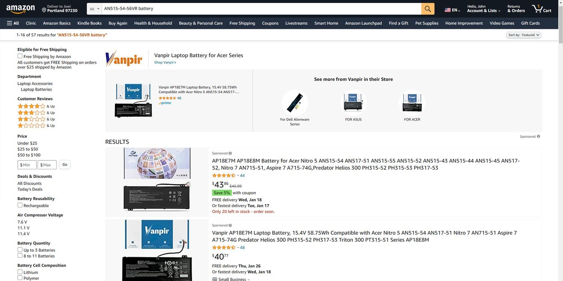Viewport: 563px width, 281px height.
Task: Enable Free Shipping by Amazon checkbox
Action: coord(20,56)
